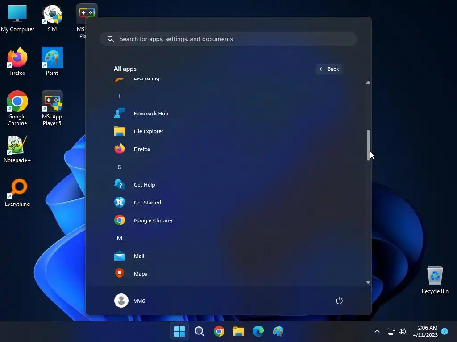Image resolution: width=457 pixels, height=342 pixels.
Task: Open taskbar Search
Action: coord(199,331)
